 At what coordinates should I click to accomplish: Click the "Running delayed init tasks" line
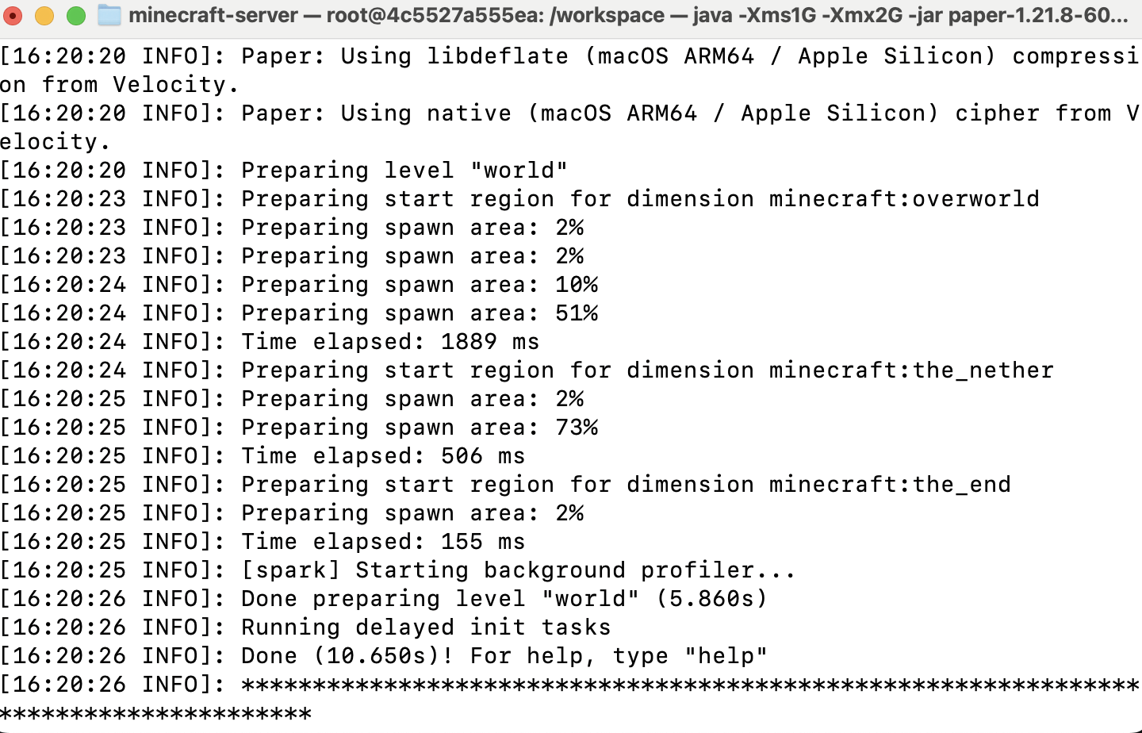426,627
